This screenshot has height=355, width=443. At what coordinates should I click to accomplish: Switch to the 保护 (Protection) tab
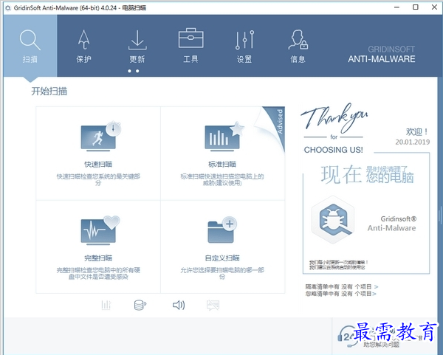(83, 46)
